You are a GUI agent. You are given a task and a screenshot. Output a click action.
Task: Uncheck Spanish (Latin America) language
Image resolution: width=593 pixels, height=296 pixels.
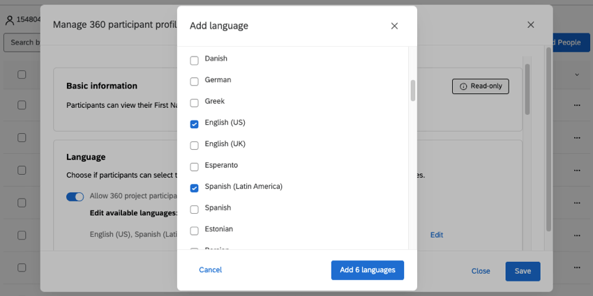(x=195, y=188)
